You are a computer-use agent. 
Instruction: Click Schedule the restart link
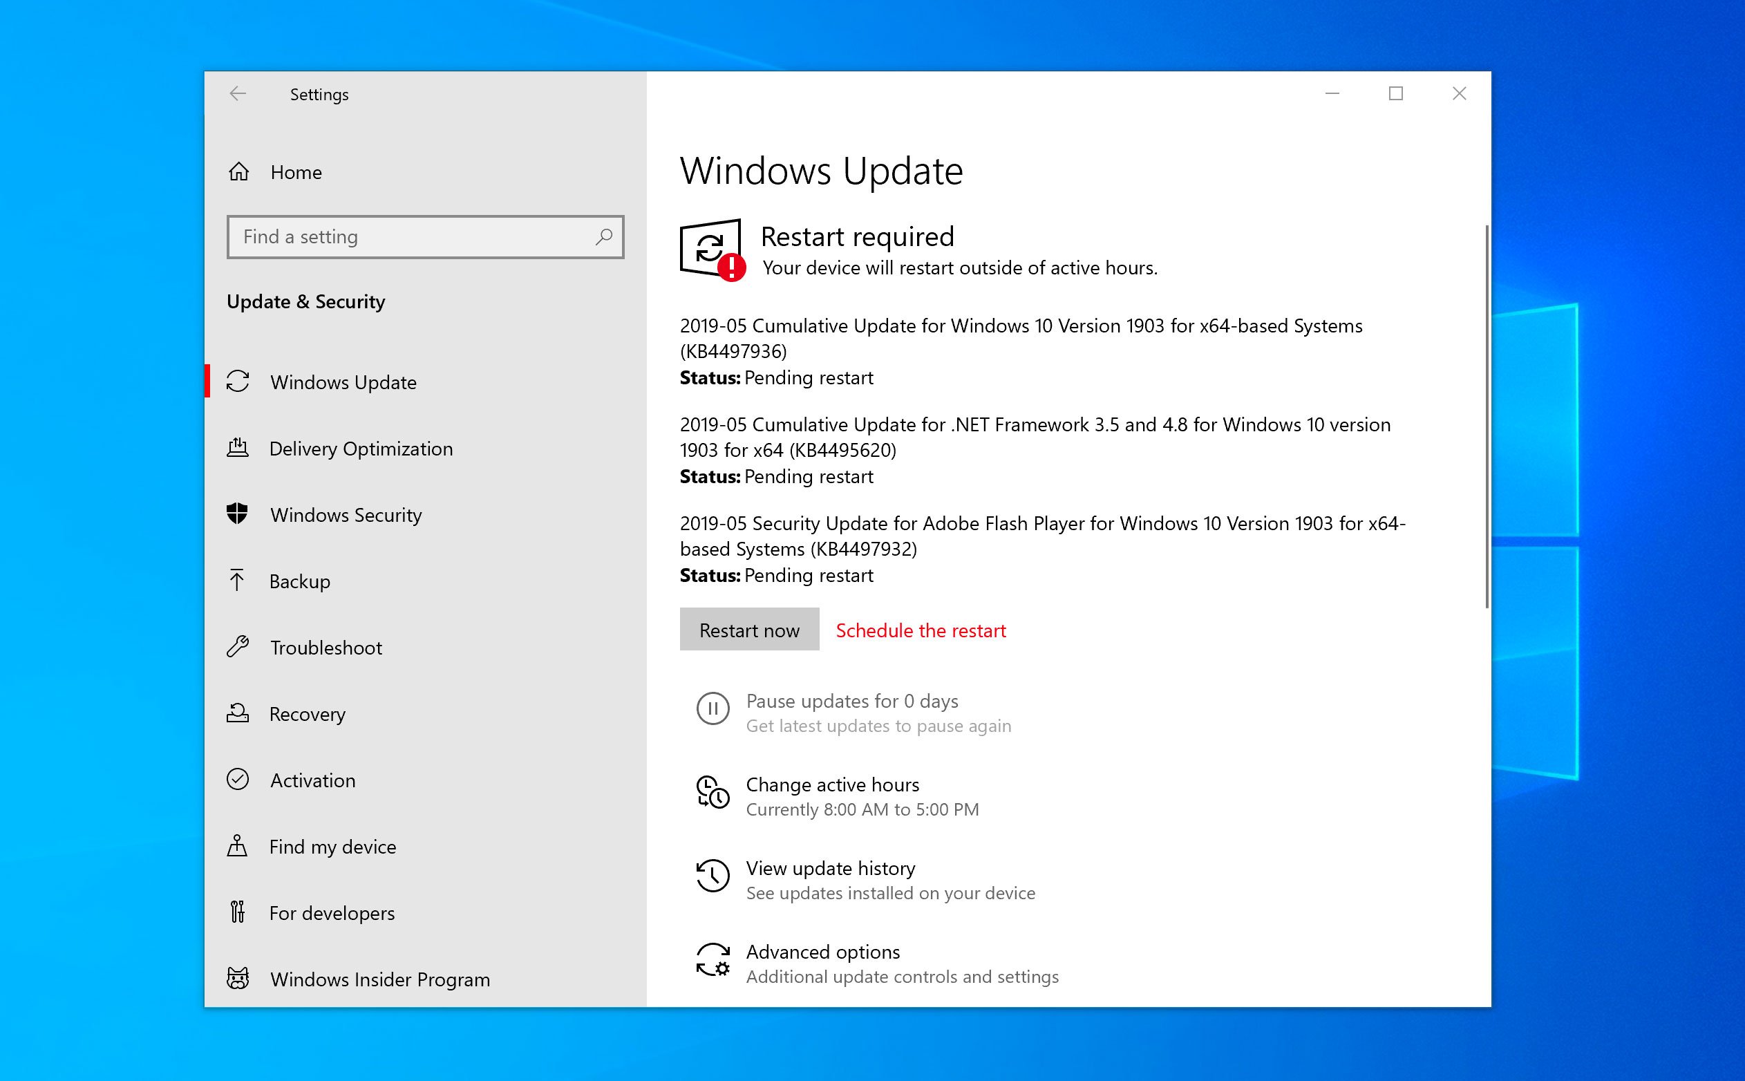(921, 630)
